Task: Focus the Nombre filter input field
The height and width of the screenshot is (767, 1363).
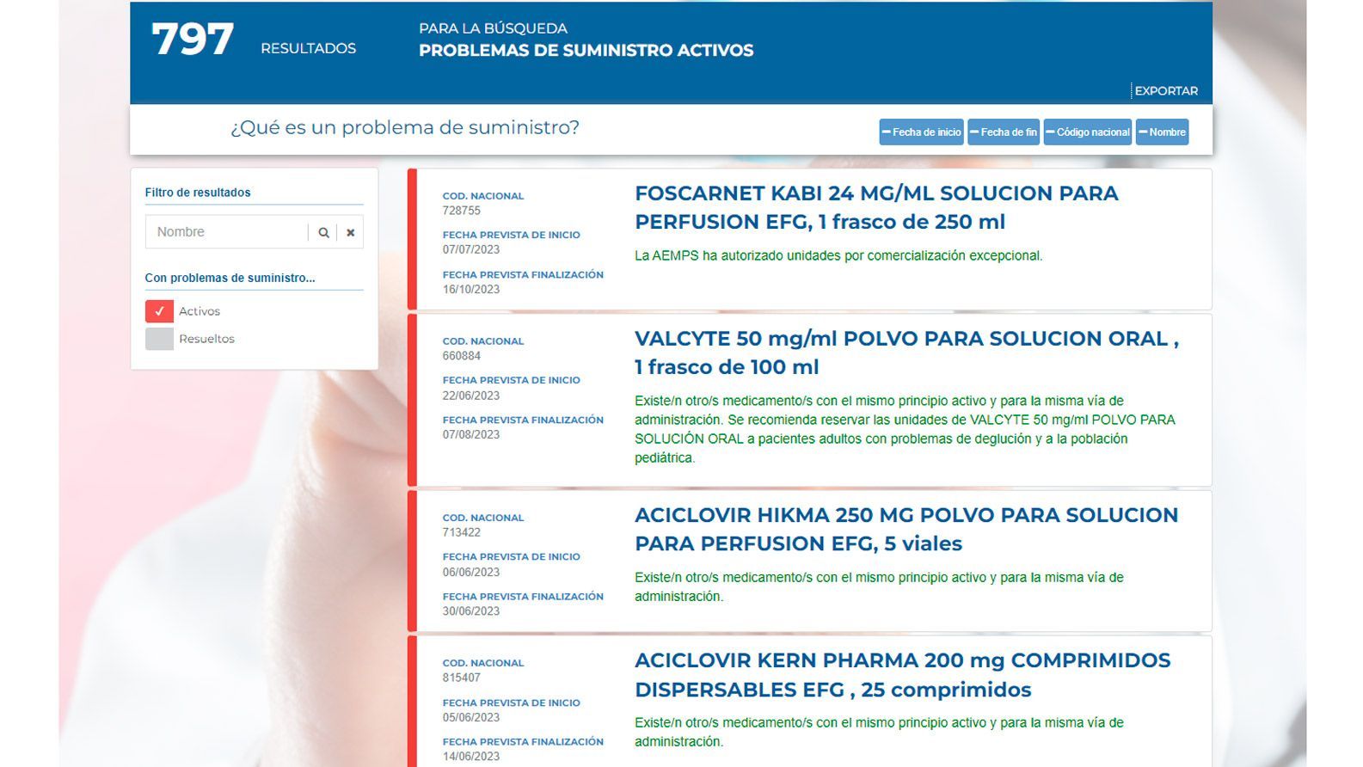Action: click(x=227, y=232)
